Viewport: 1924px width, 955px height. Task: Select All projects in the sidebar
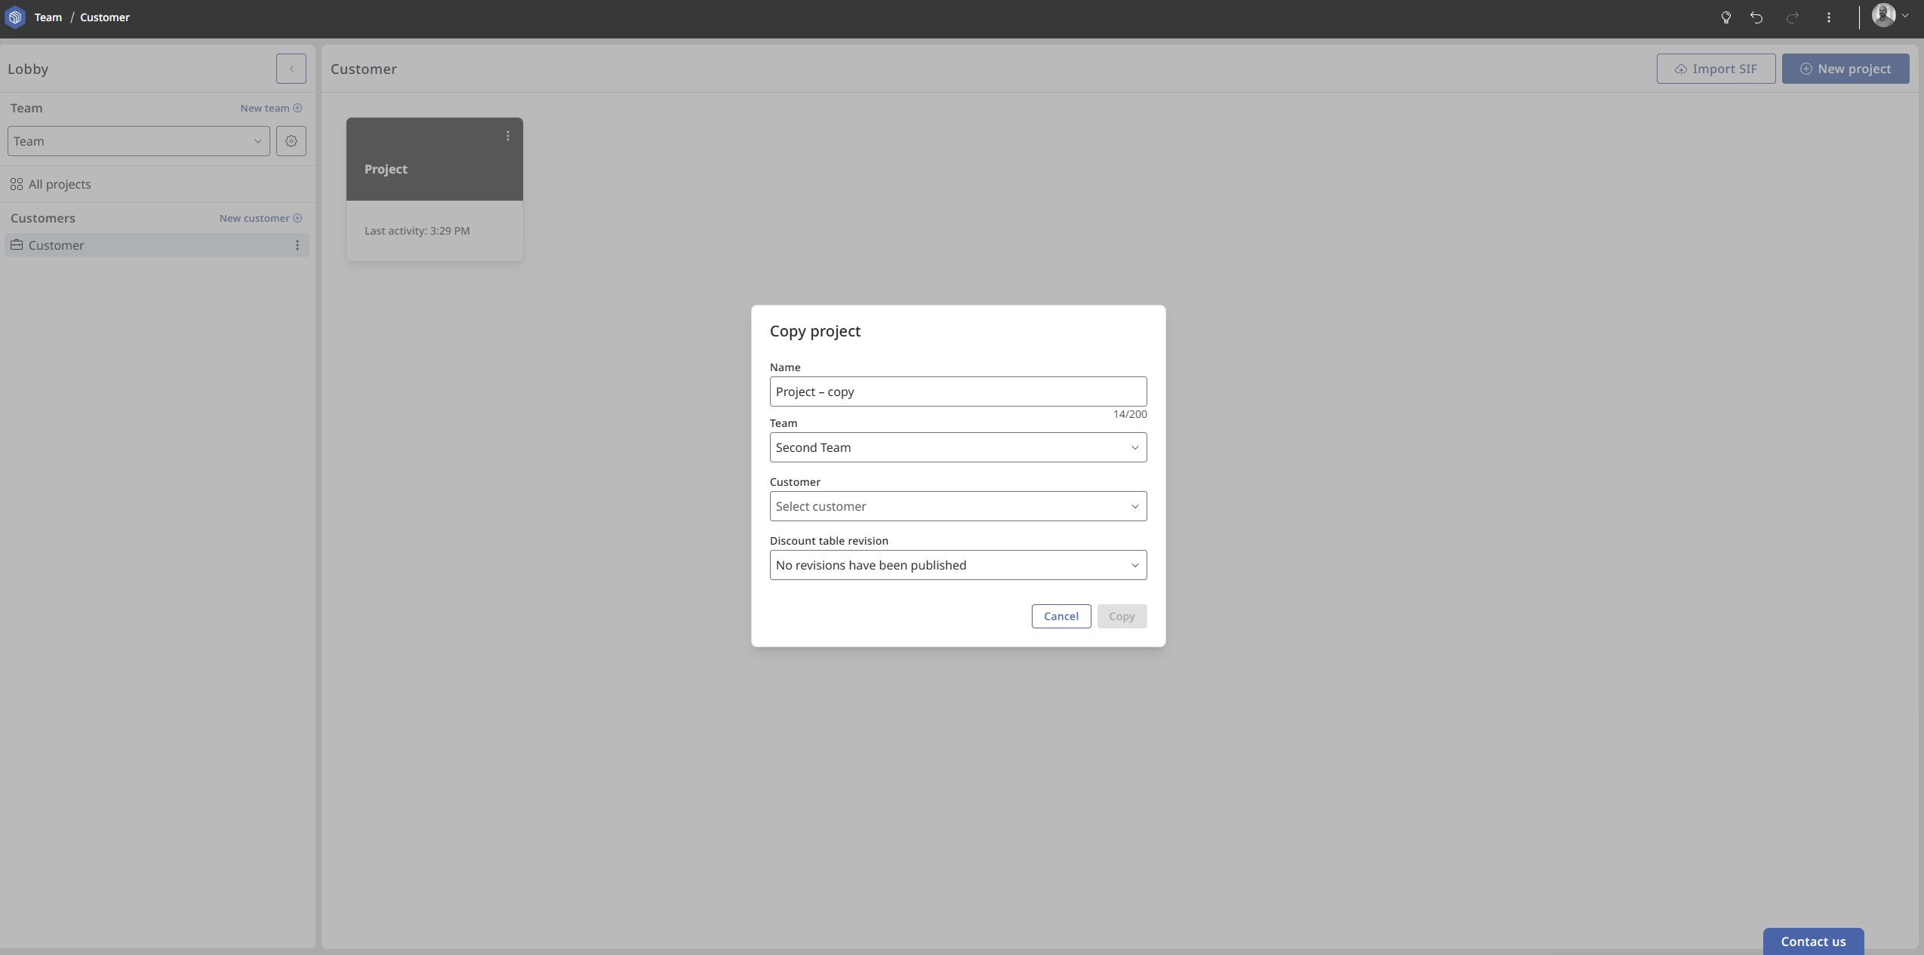coord(157,184)
